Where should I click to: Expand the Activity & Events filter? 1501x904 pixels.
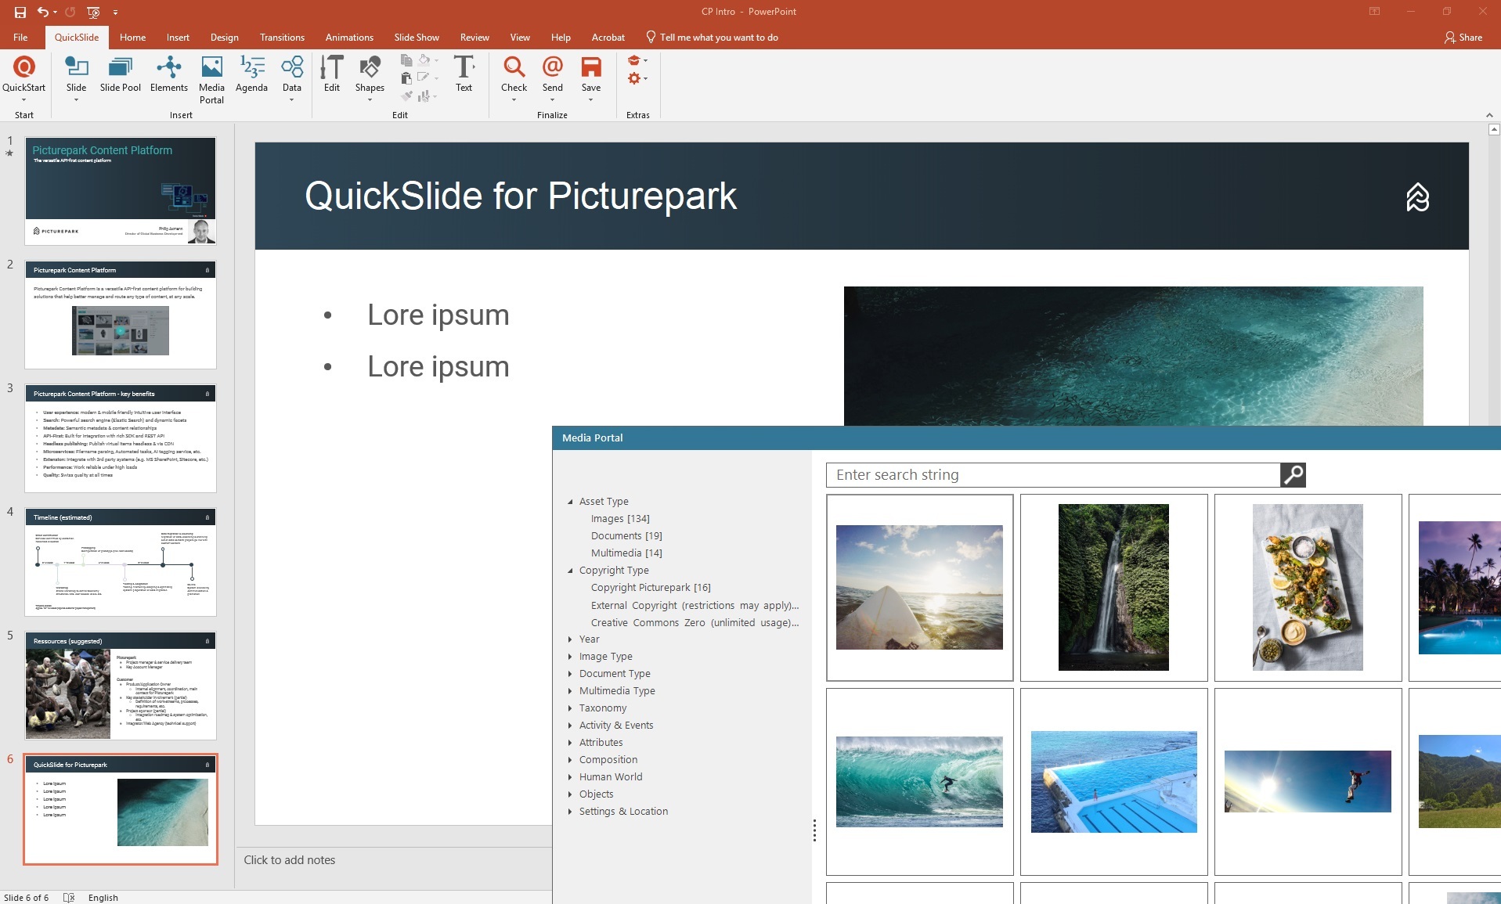(x=570, y=726)
